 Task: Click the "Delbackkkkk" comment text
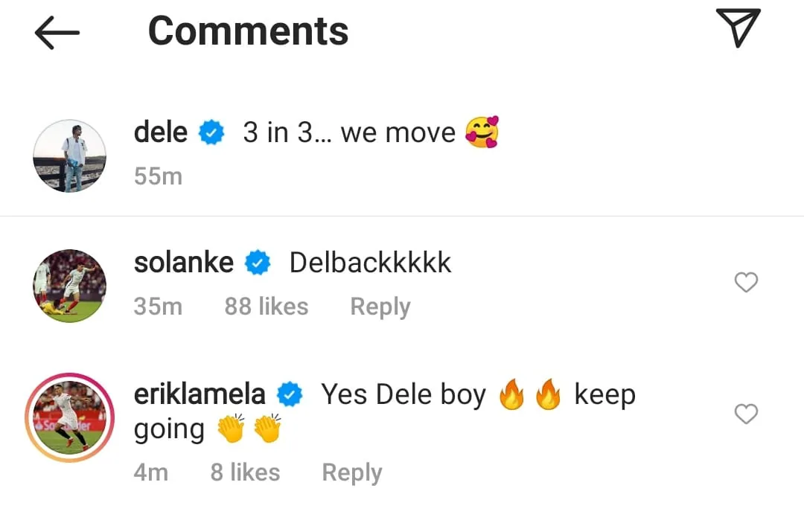tap(370, 263)
